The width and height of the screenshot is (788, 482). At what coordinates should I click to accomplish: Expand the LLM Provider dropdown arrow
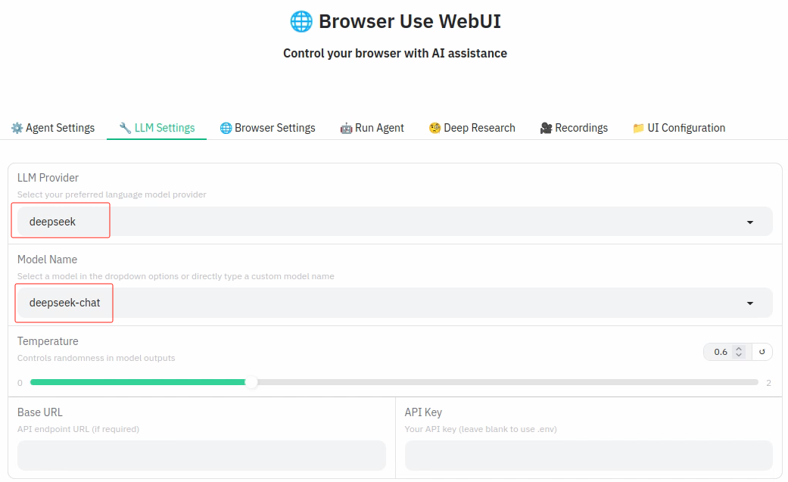coord(750,222)
